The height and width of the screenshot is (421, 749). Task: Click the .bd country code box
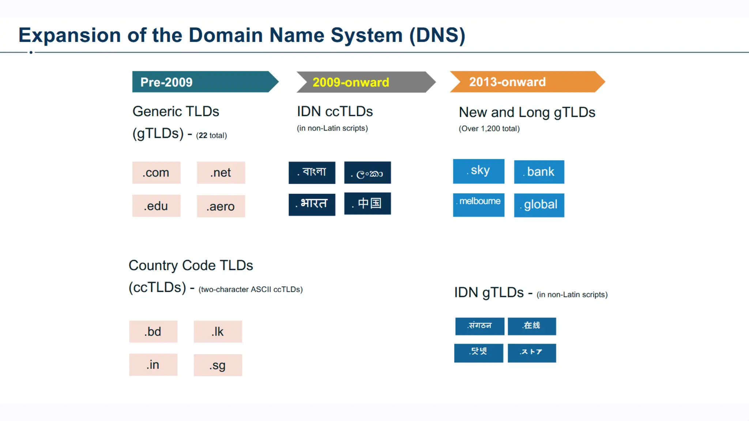153,331
